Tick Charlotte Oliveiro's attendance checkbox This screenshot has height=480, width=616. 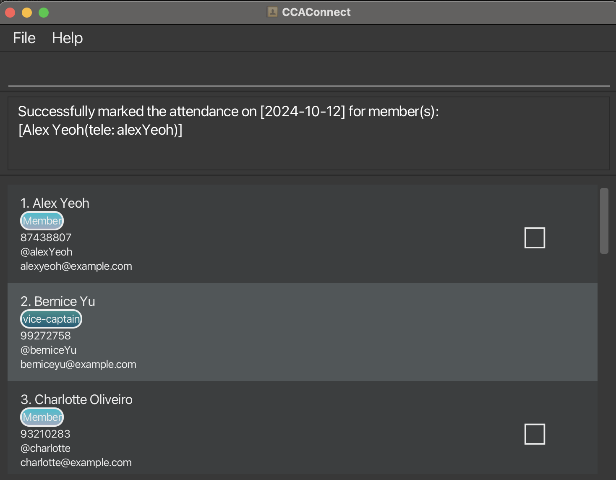point(535,434)
